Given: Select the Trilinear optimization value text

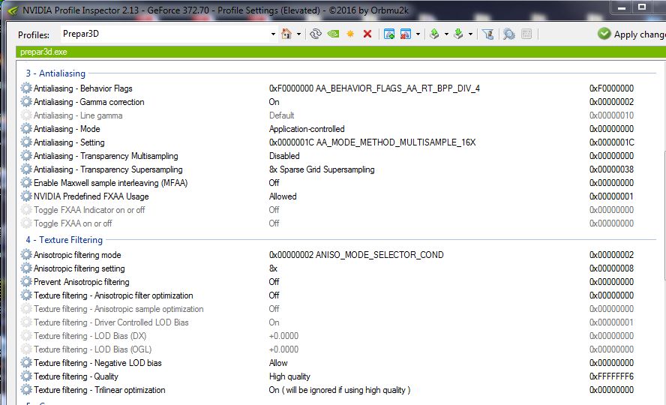Looking at the screenshot, I should click(x=340, y=390).
